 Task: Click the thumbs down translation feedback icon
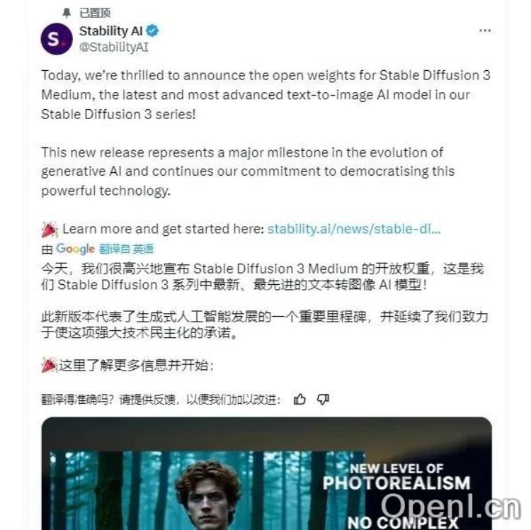coord(323,400)
